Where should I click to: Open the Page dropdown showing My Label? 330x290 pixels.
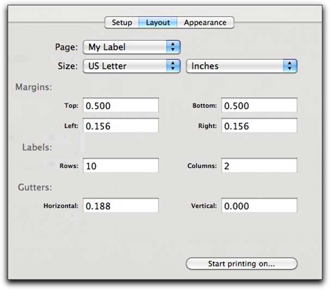click(x=132, y=47)
